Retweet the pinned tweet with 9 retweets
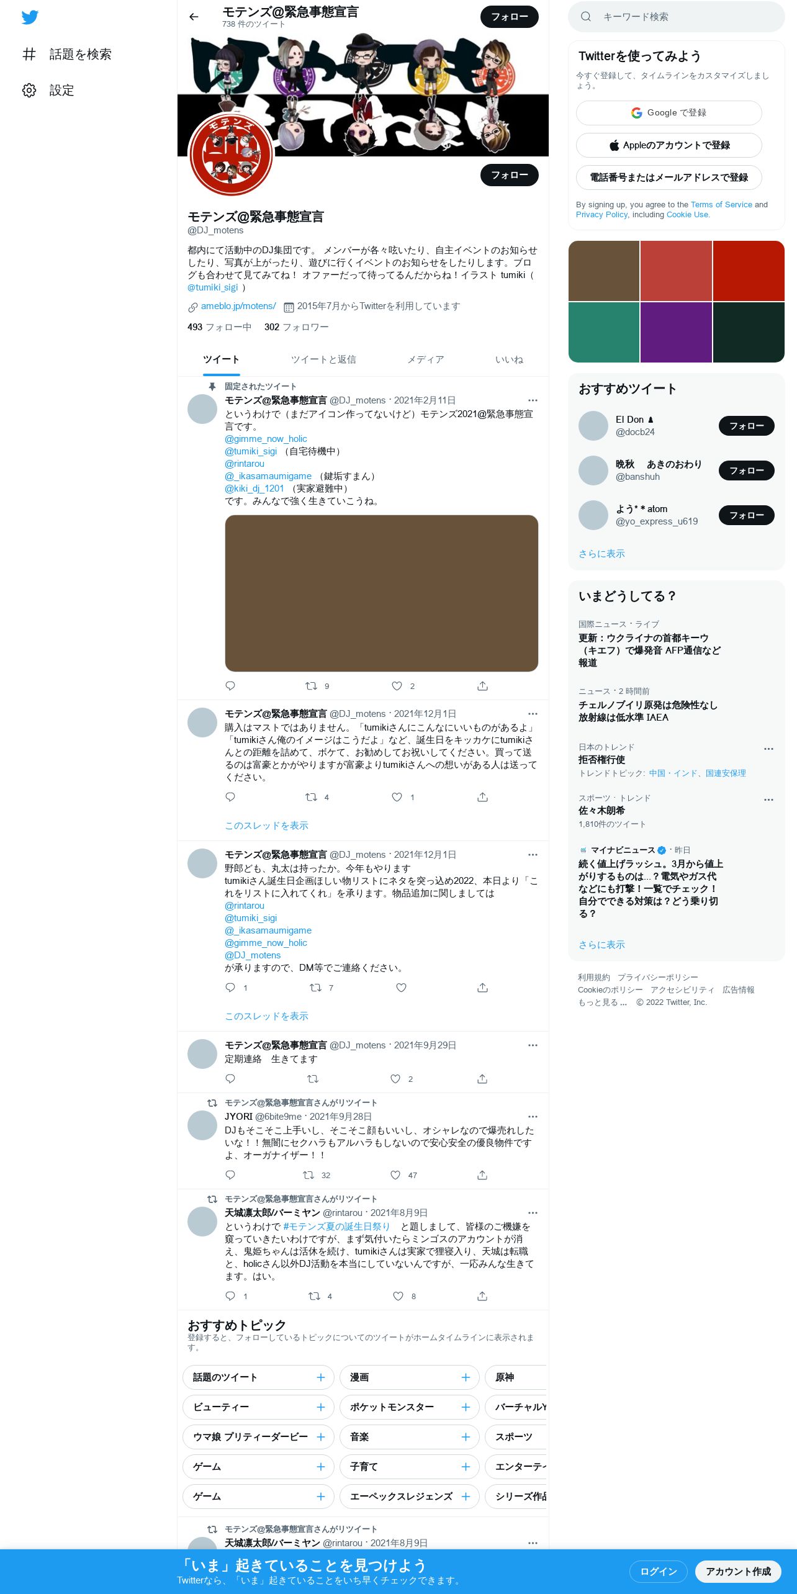The height and width of the screenshot is (1594, 797). 312,686
